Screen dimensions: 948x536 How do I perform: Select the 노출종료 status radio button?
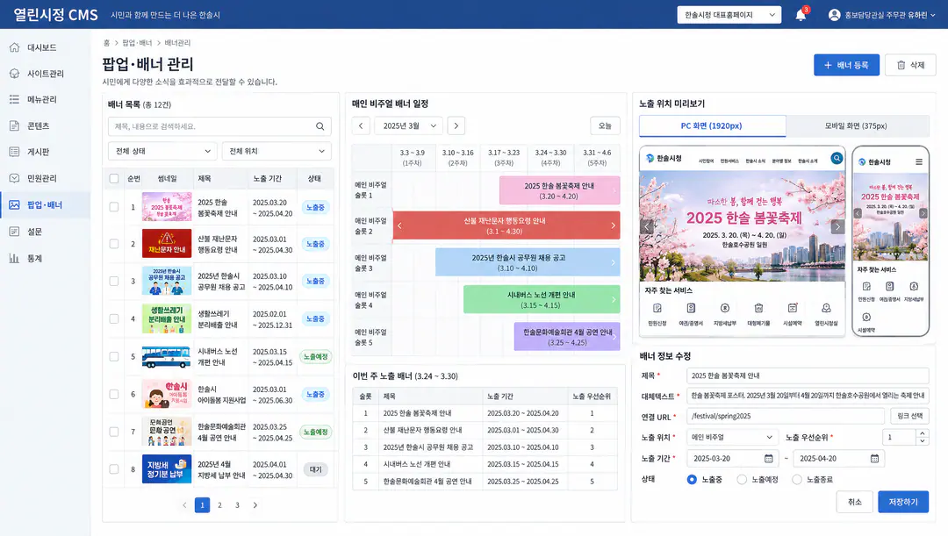pos(797,479)
